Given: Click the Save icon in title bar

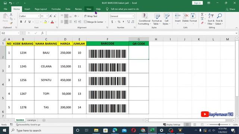Looking at the screenshot, I should pos(5,3).
